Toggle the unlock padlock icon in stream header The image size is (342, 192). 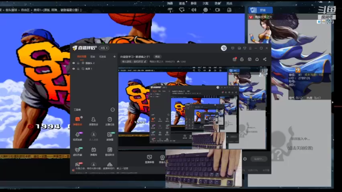pyautogui.click(x=242, y=59)
